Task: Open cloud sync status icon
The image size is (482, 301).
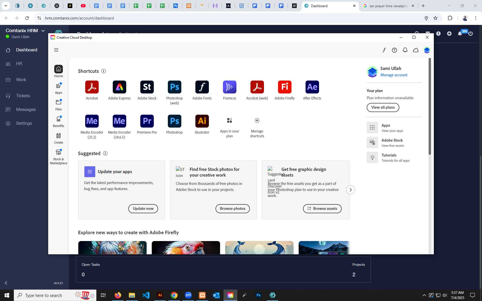Action: (416, 50)
